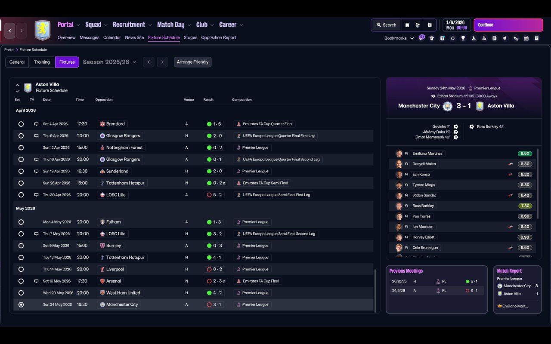
Task: Select the Arsenal fixture radio button
Action: 21,281
